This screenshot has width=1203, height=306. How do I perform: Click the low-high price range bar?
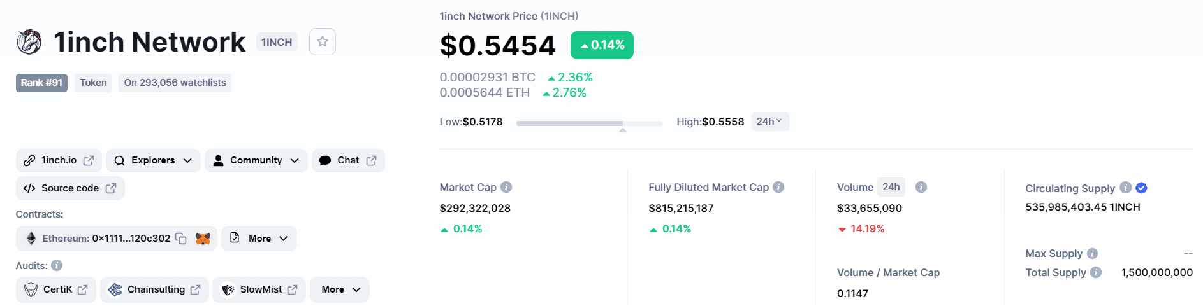(x=589, y=123)
